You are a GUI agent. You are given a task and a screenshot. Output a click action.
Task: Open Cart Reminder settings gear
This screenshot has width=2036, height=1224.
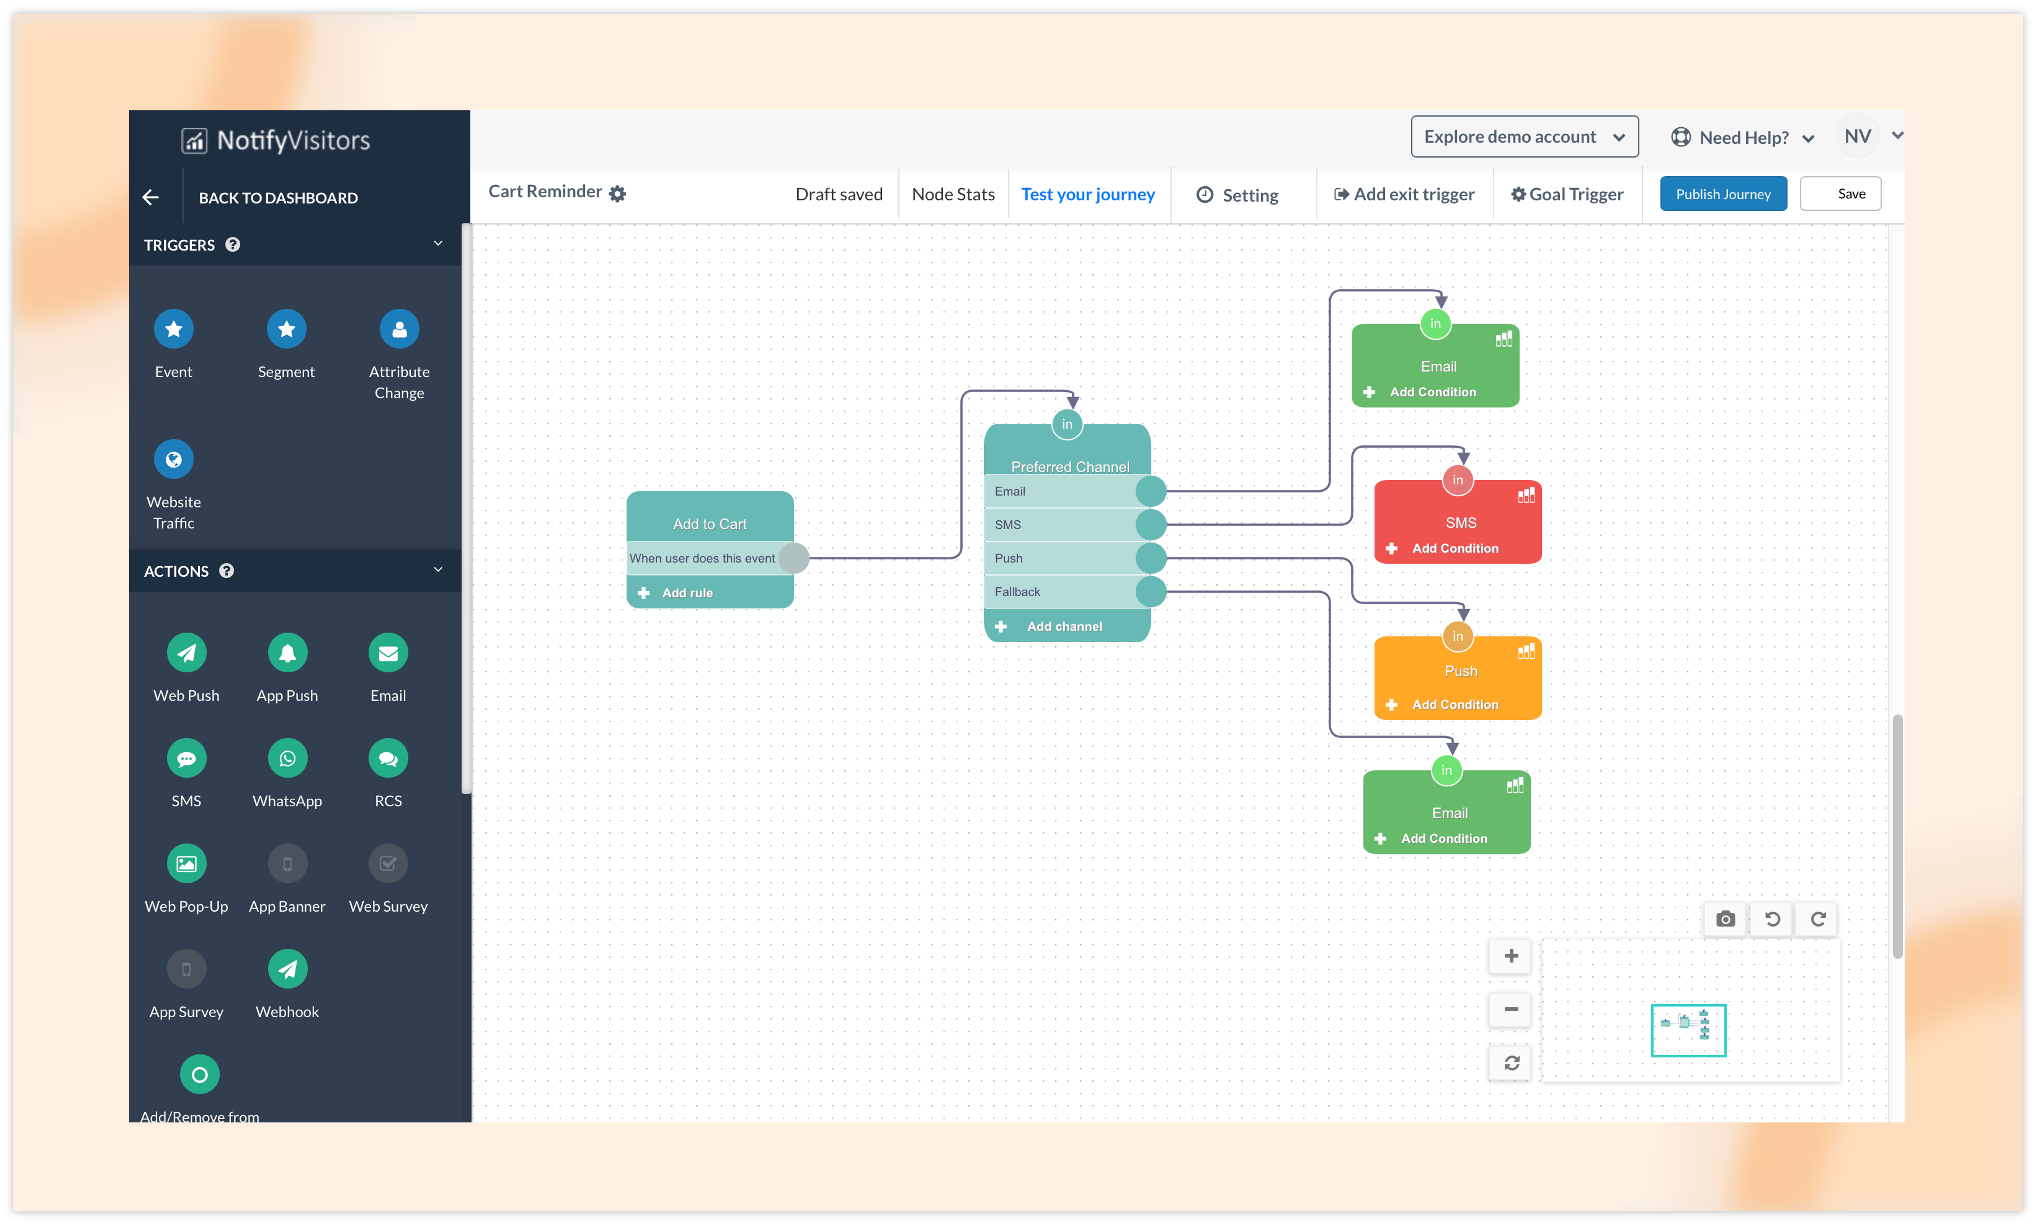click(x=618, y=194)
